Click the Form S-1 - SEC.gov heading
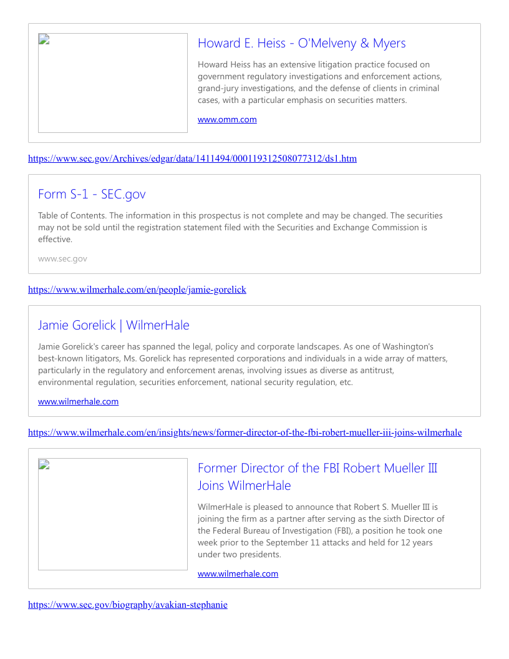The width and height of the screenshot is (509, 659). click(x=92, y=194)
